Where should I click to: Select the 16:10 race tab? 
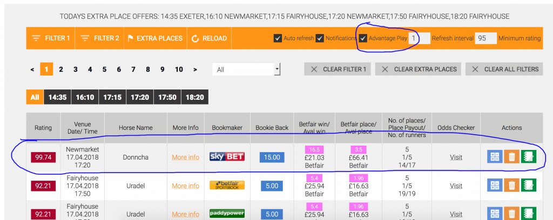pos(85,97)
